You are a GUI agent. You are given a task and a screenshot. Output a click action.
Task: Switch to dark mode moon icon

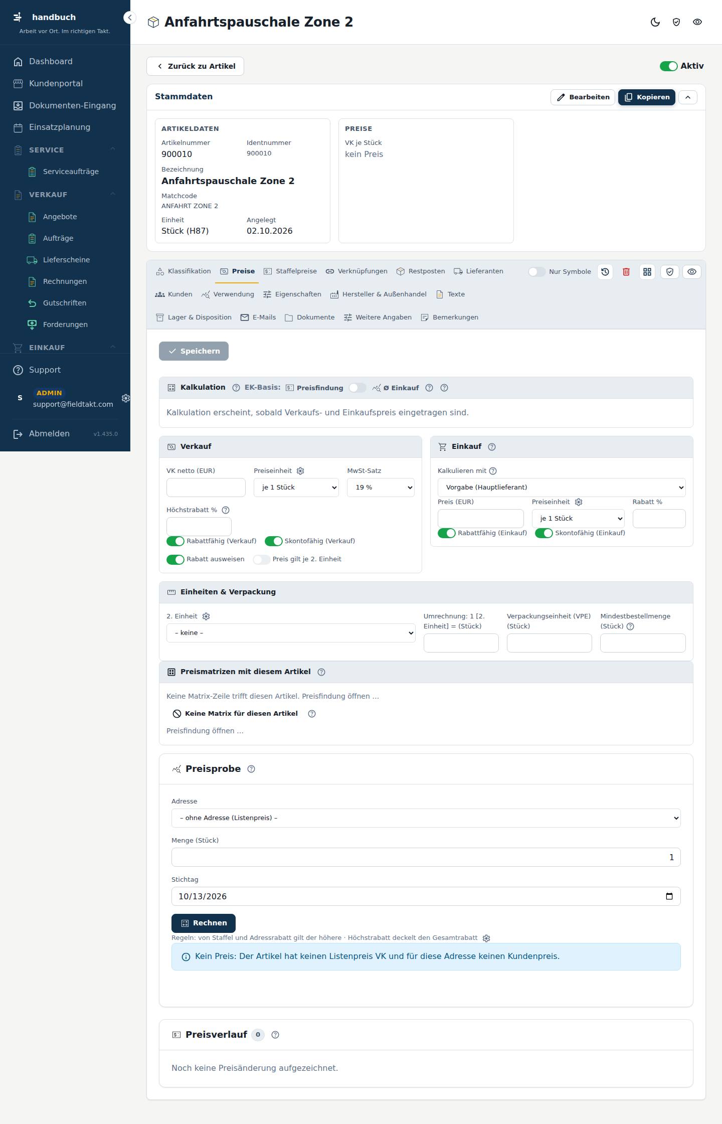pyautogui.click(x=655, y=22)
